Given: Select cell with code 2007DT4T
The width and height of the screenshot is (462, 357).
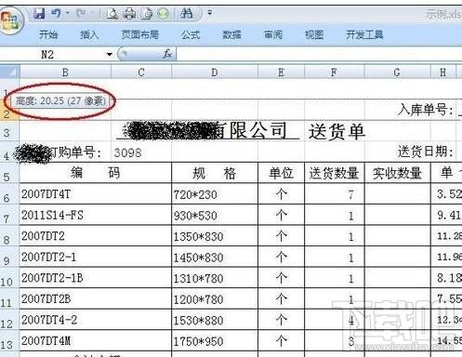Looking at the screenshot, I should (96, 194).
